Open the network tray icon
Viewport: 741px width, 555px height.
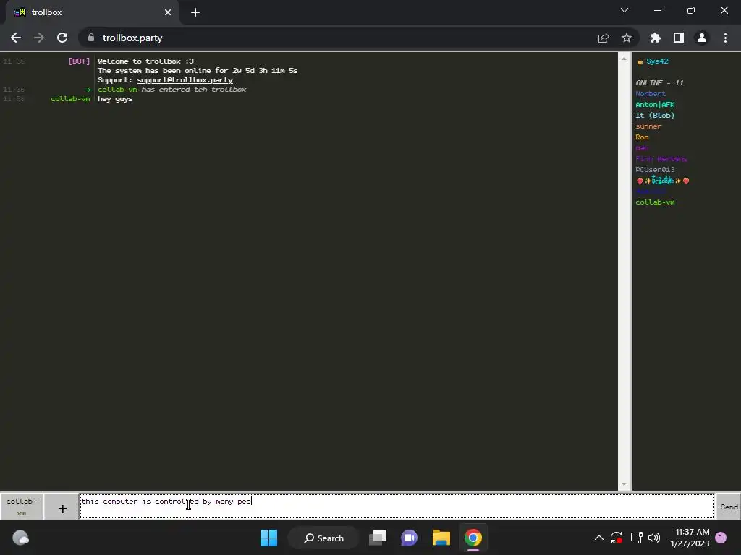pyautogui.click(x=636, y=538)
